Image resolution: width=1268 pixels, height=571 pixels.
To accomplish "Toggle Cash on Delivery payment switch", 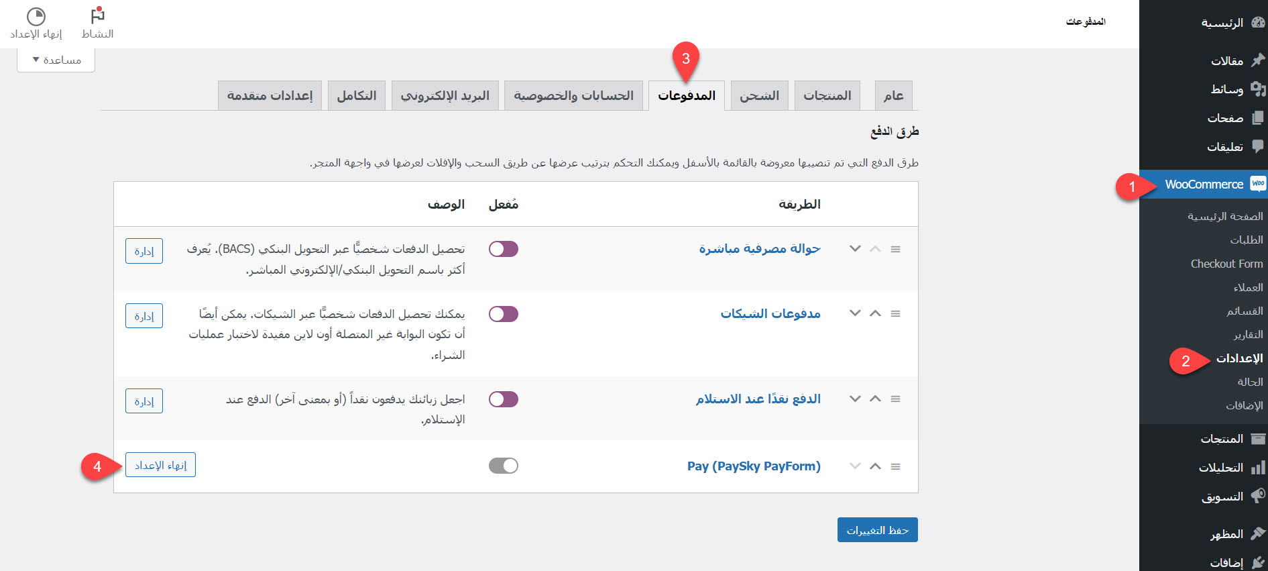I will click(504, 399).
